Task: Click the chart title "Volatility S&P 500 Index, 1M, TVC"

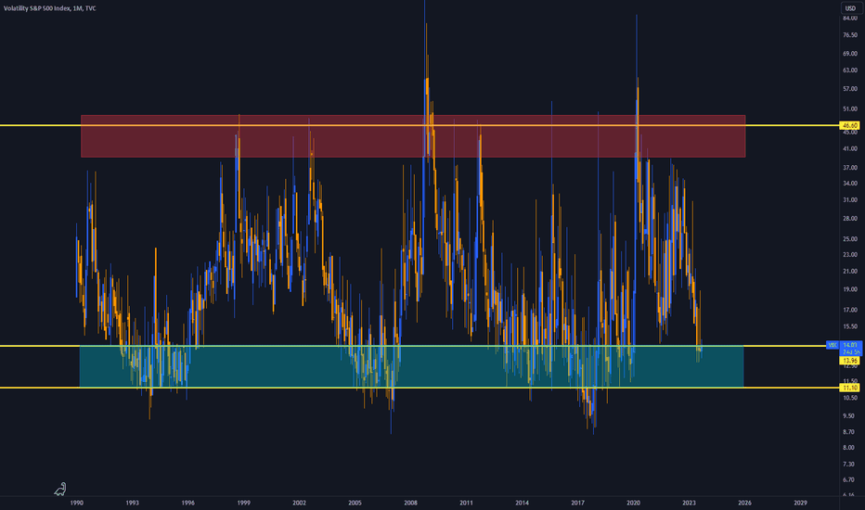Action: click(x=49, y=8)
